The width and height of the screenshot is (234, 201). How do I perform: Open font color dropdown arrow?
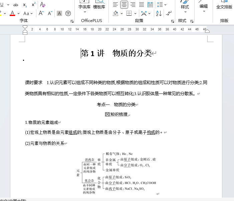[x=18, y=14]
